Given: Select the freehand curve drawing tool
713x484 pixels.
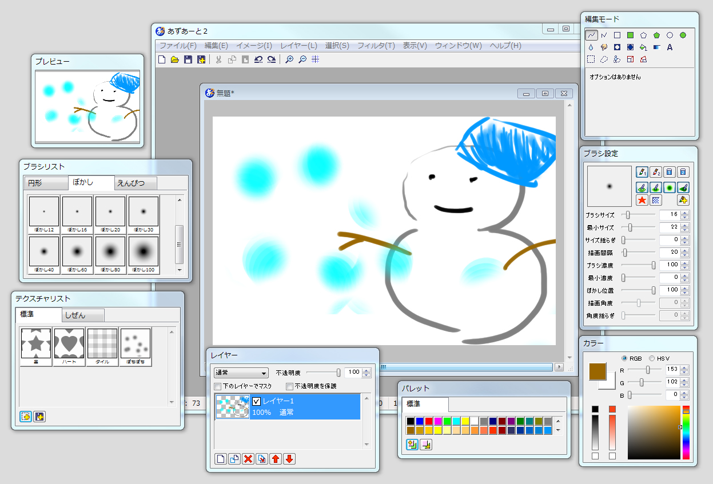Looking at the screenshot, I should pos(592,35).
